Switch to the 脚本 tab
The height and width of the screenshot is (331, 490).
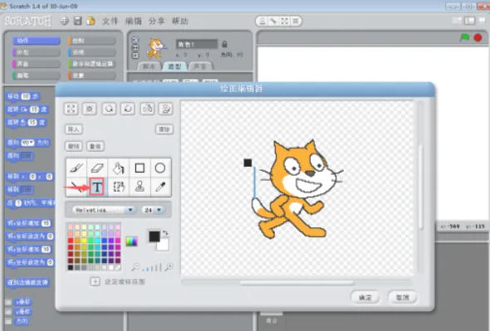149,66
